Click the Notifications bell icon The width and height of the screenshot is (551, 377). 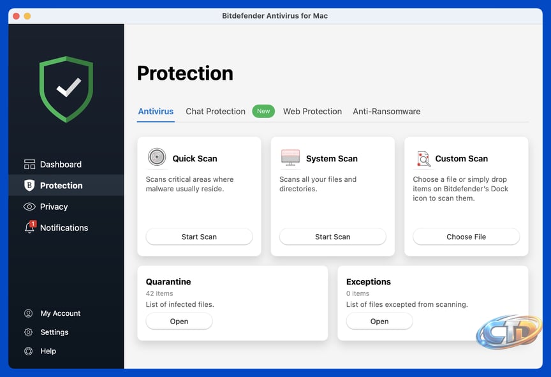click(29, 228)
